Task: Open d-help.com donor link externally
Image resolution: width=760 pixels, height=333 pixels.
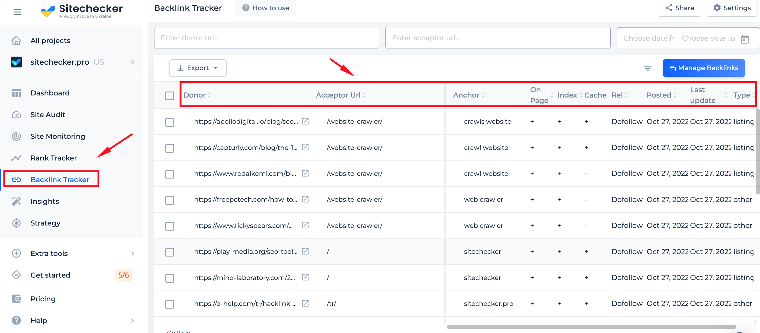Action: tap(305, 303)
